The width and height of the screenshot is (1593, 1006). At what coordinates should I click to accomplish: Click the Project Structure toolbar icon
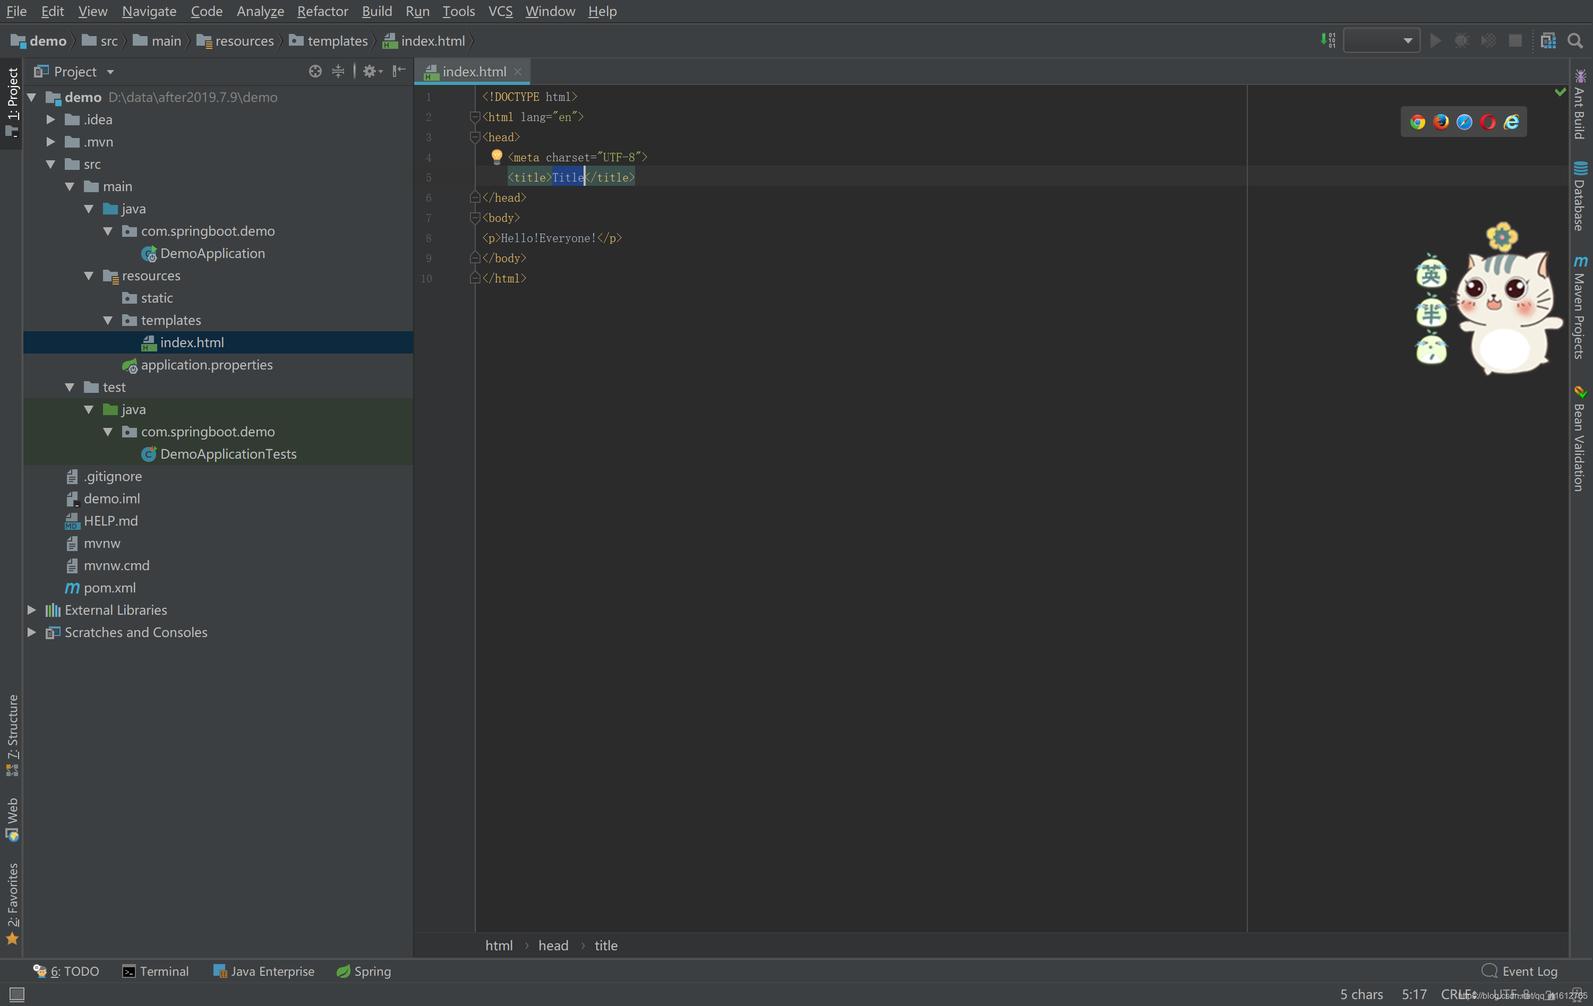[1548, 41]
